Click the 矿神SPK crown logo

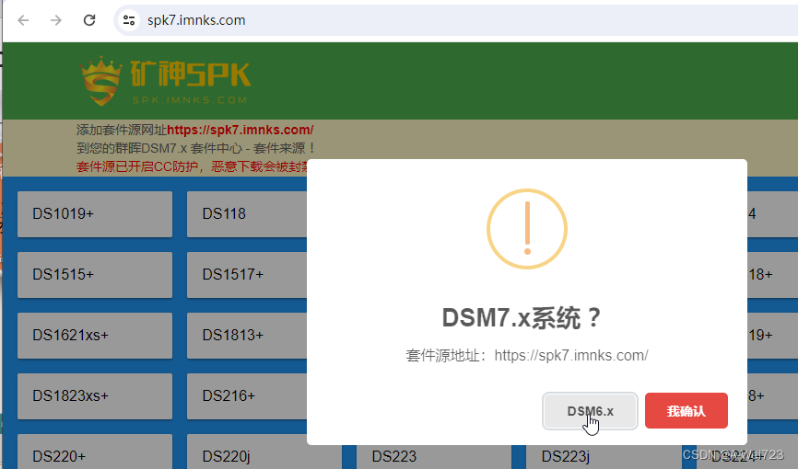(165, 81)
